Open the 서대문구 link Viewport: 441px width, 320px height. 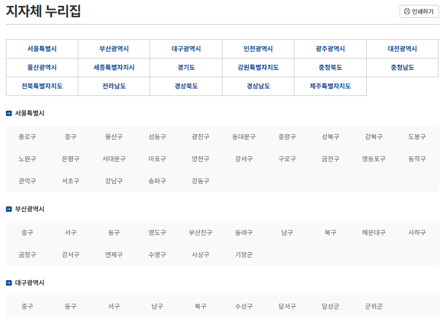[x=114, y=159]
